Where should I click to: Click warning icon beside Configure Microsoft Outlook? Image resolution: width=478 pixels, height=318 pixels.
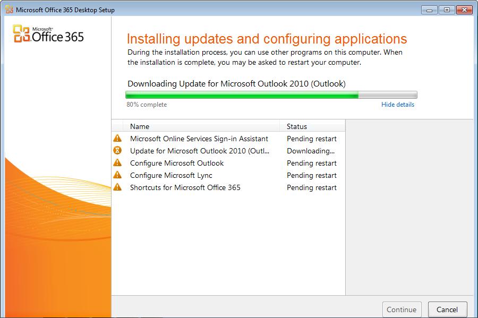coord(117,162)
